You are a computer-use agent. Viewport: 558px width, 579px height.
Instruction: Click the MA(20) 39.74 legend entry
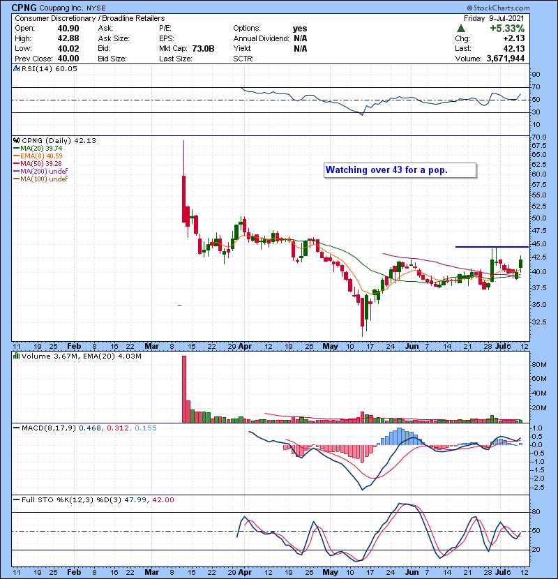[x=41, y=149]
